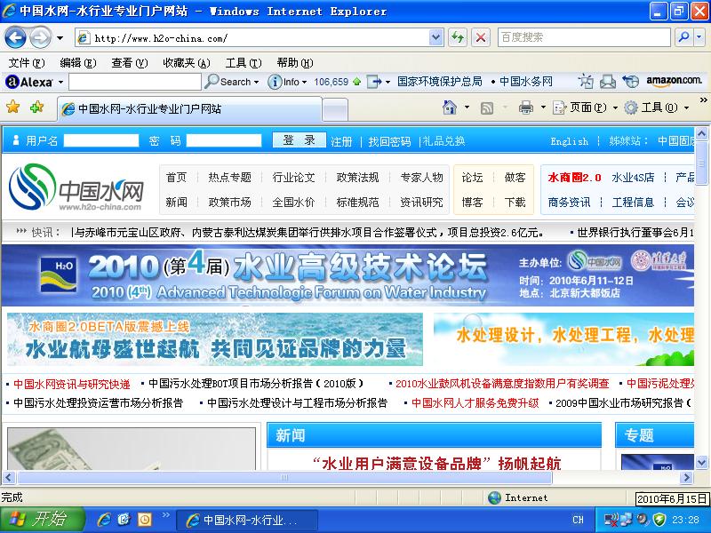Click the 中国水网 site logo

coord(76,187)
